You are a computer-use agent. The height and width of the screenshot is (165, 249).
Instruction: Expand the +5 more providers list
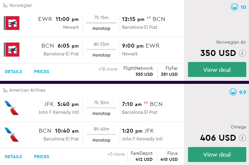tap(116, 154)
